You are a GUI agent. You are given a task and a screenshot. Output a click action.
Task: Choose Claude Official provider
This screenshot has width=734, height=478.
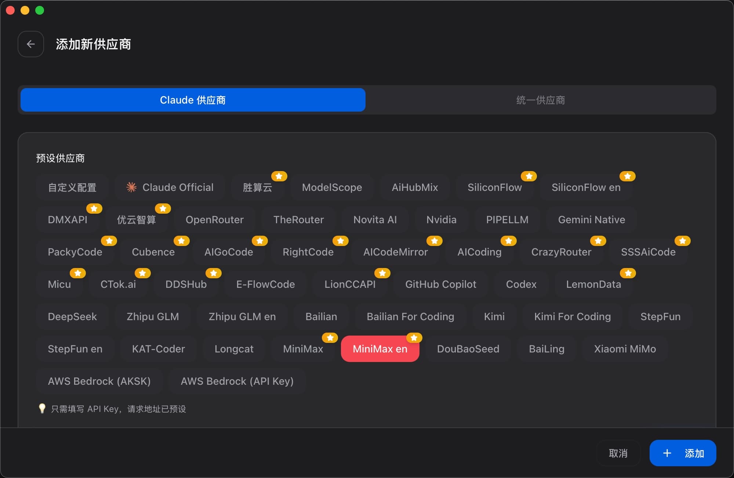pyautogui.click(x=170, y=187)
